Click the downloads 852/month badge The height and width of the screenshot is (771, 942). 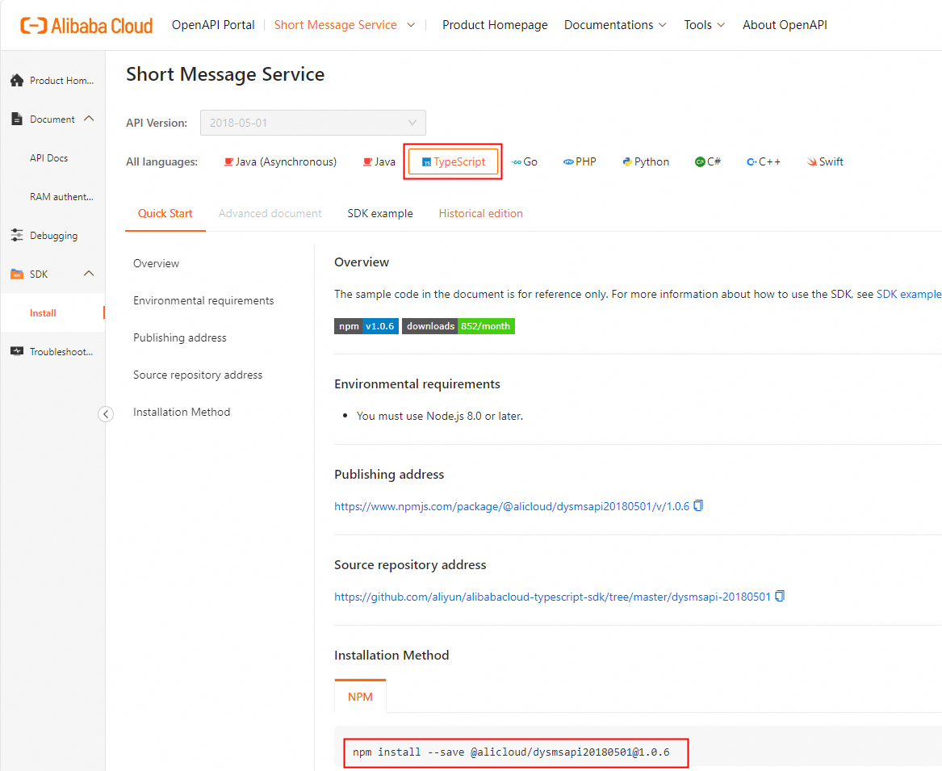point(458,326)
